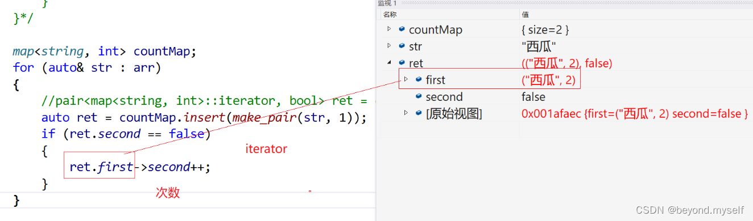Expand the first member under ret
Viewport: 753px width, 221px height.
coord(406,80)
